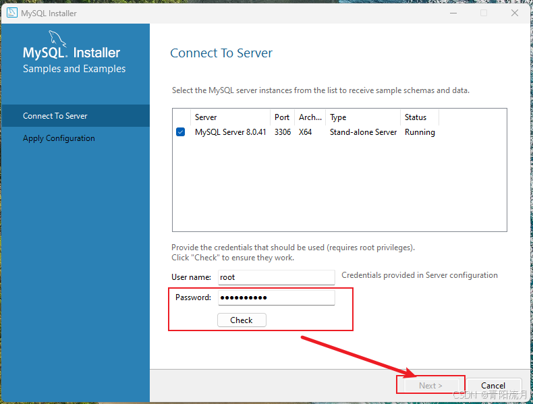Uncheck the MySQL Server 8.0.41 checkbox
This screenshot has height=404, width=533.
click(181, 132)
